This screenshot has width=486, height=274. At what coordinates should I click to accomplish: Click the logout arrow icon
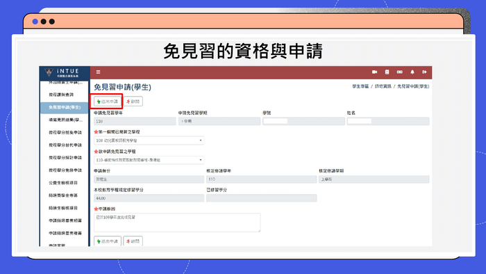click(424, 72)
